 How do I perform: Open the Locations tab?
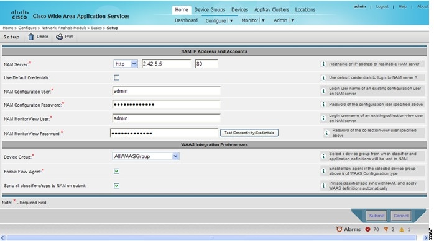tap(305, 10)
